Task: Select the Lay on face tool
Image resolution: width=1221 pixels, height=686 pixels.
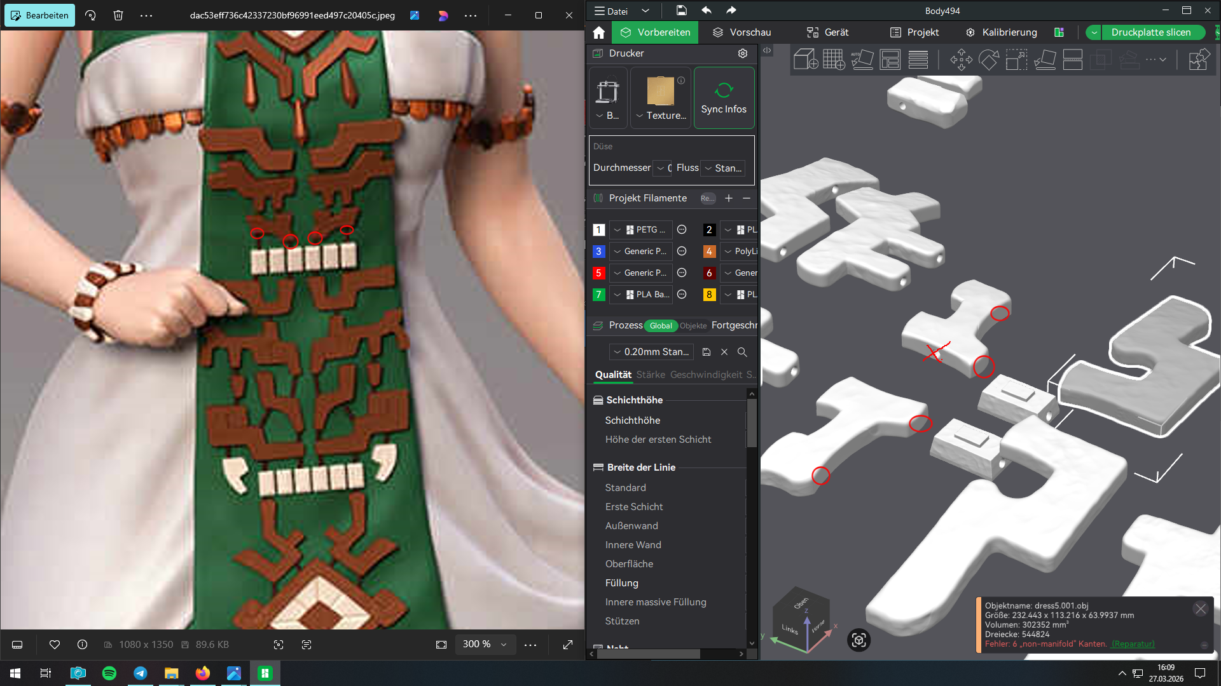Action: tap(1044, 60)
